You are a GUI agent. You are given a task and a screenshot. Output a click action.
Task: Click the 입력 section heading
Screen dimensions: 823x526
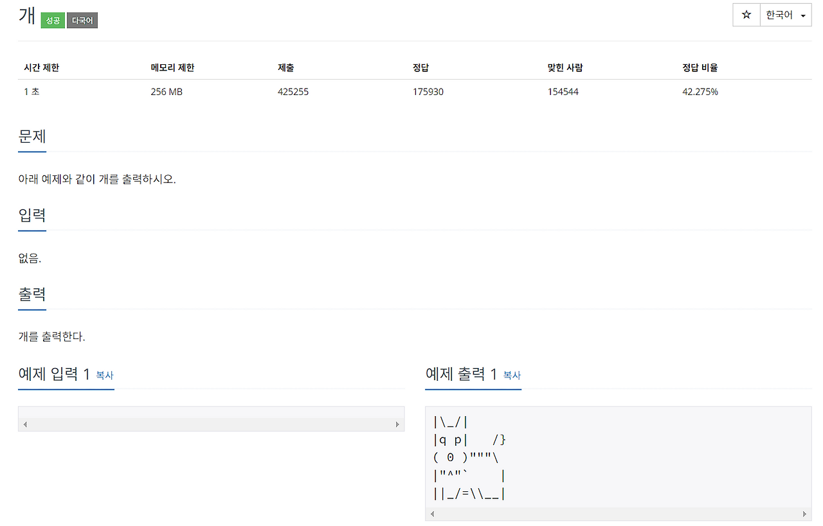coord(32,216)
